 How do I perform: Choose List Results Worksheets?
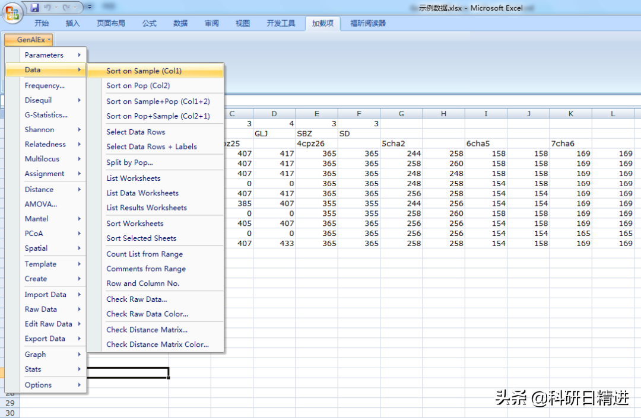pos(156,208)
